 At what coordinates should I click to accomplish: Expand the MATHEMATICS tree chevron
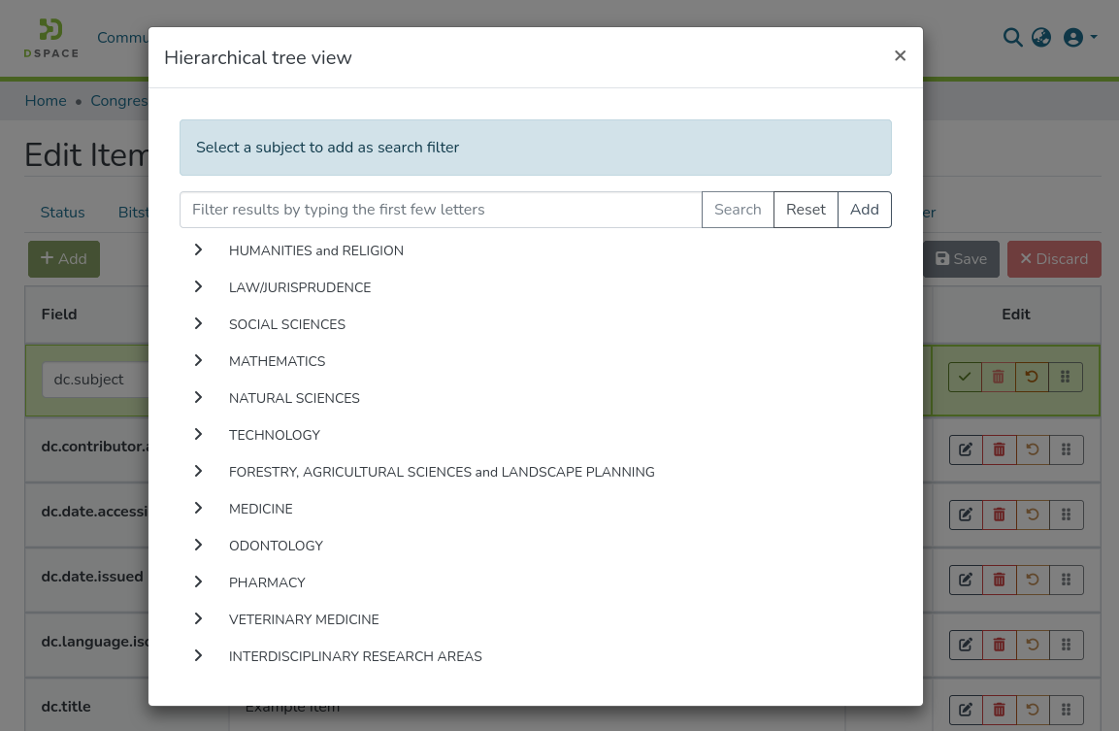pos(198,361)
